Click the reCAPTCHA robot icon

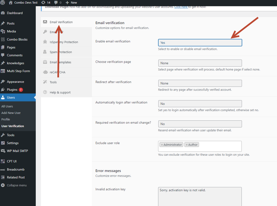45,72
